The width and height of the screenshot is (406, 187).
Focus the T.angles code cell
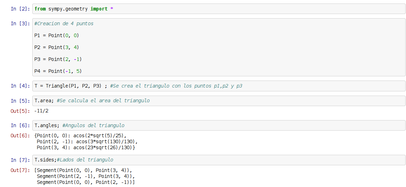tap(218, 125)
